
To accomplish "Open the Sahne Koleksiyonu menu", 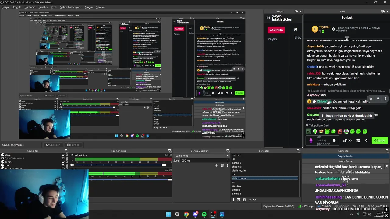I will 71,7.
